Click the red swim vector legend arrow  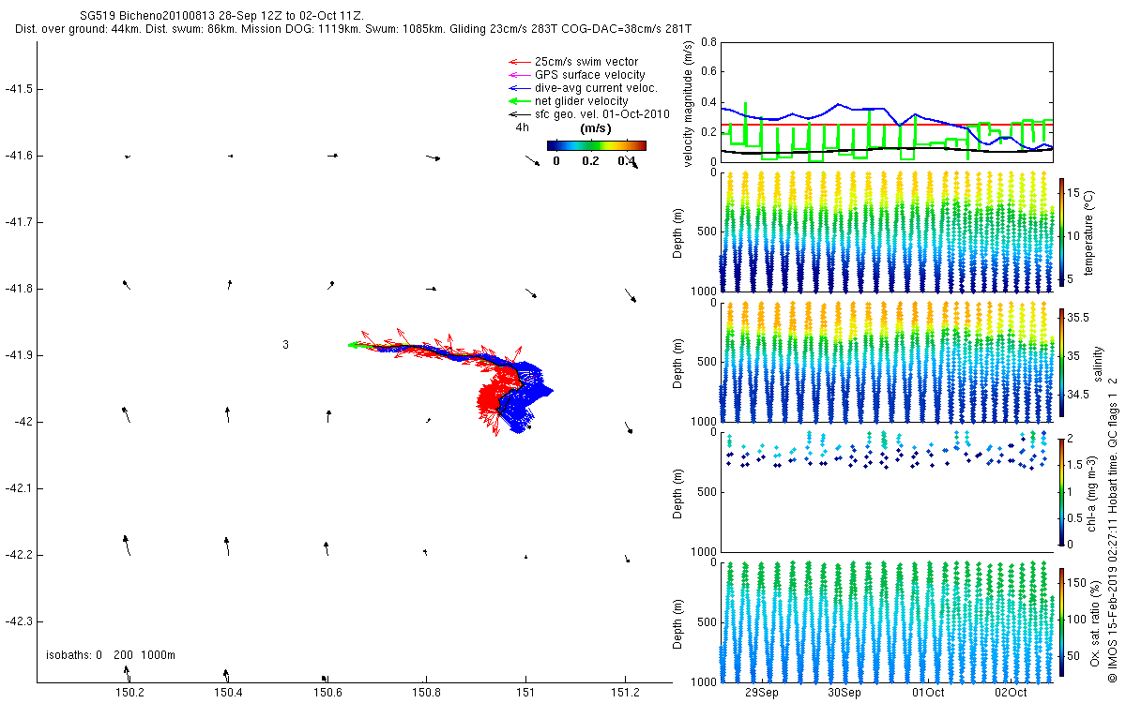click(519, 61)
